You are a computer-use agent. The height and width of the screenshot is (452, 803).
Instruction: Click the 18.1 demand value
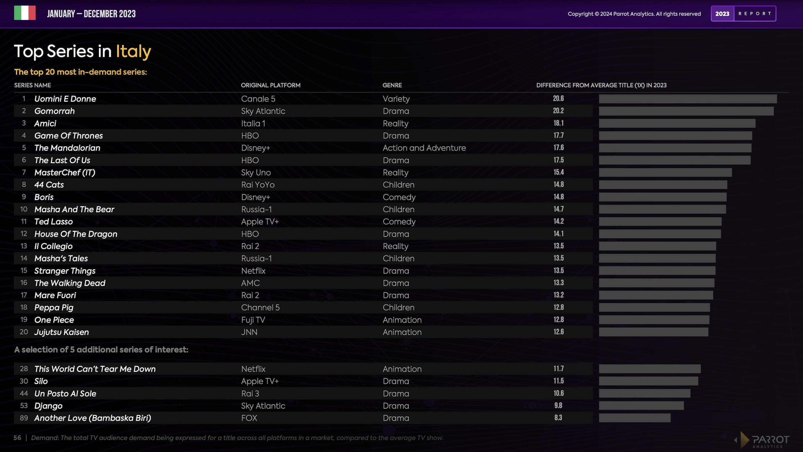558,123
